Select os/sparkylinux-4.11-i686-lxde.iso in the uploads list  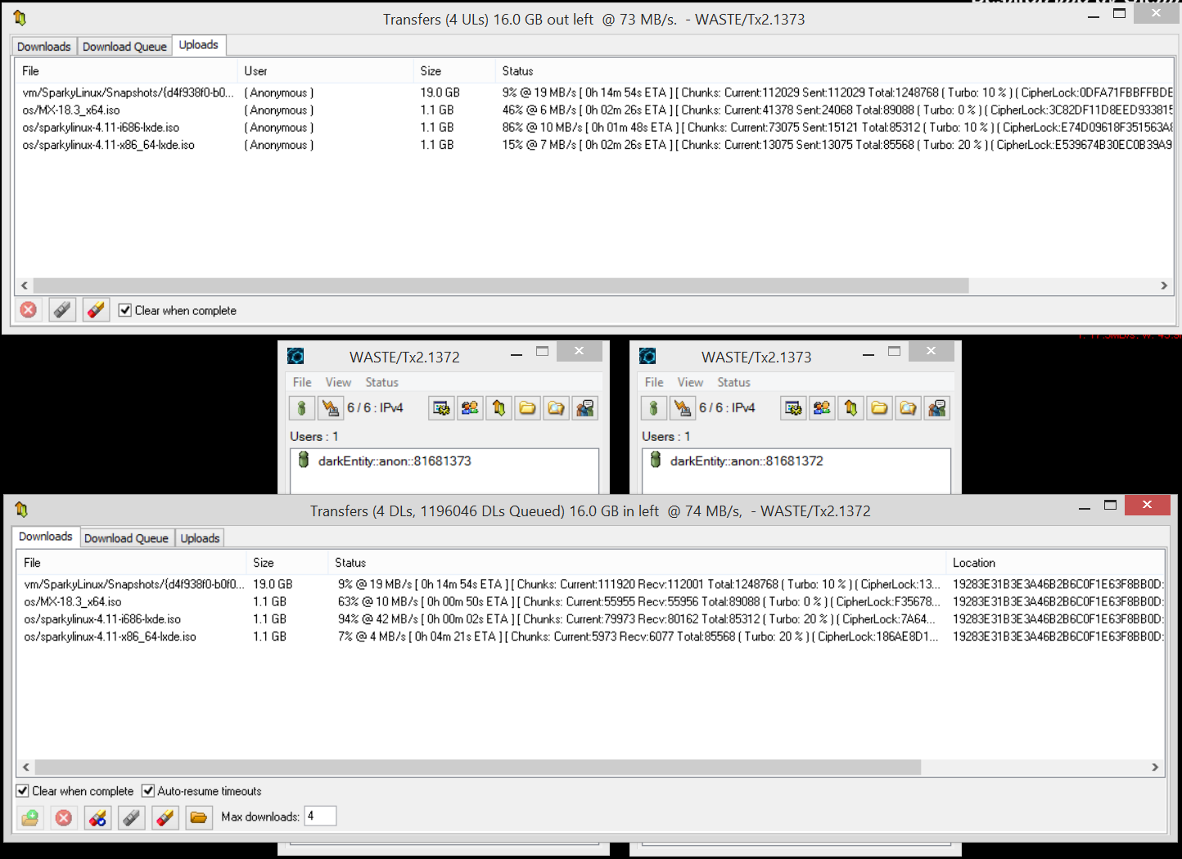(595, 127)
